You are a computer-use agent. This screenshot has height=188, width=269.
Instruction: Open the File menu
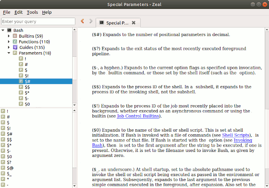click(x=7, y=12)
